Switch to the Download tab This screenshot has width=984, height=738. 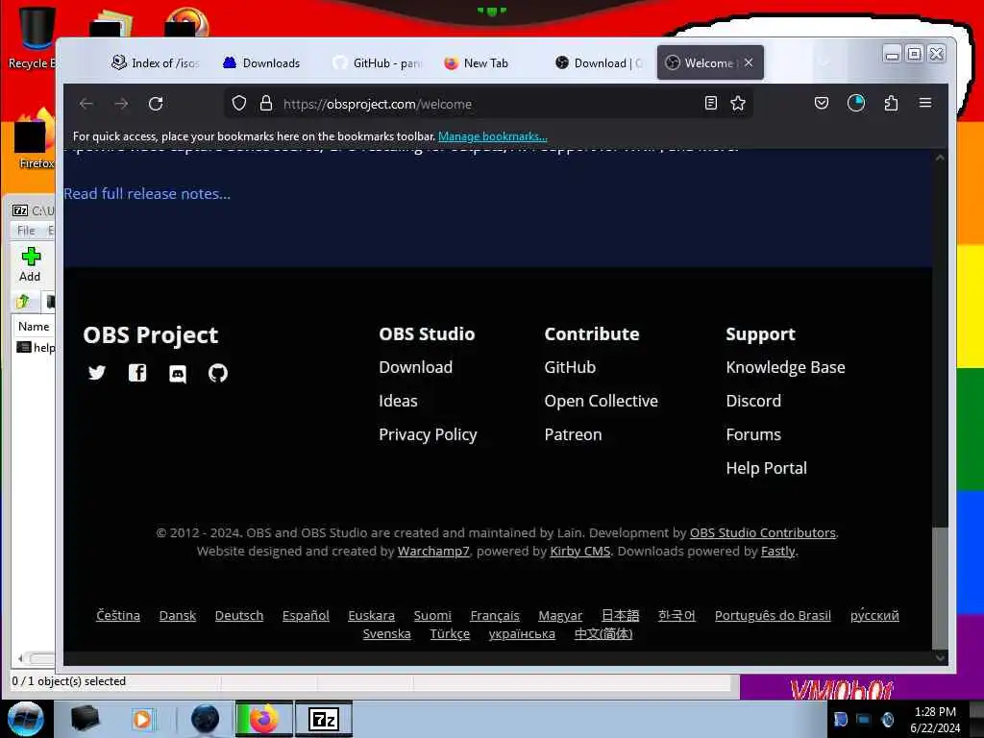point(600,62)
